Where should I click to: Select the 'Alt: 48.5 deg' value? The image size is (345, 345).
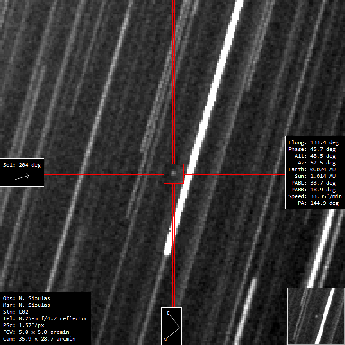coord(315,156)
